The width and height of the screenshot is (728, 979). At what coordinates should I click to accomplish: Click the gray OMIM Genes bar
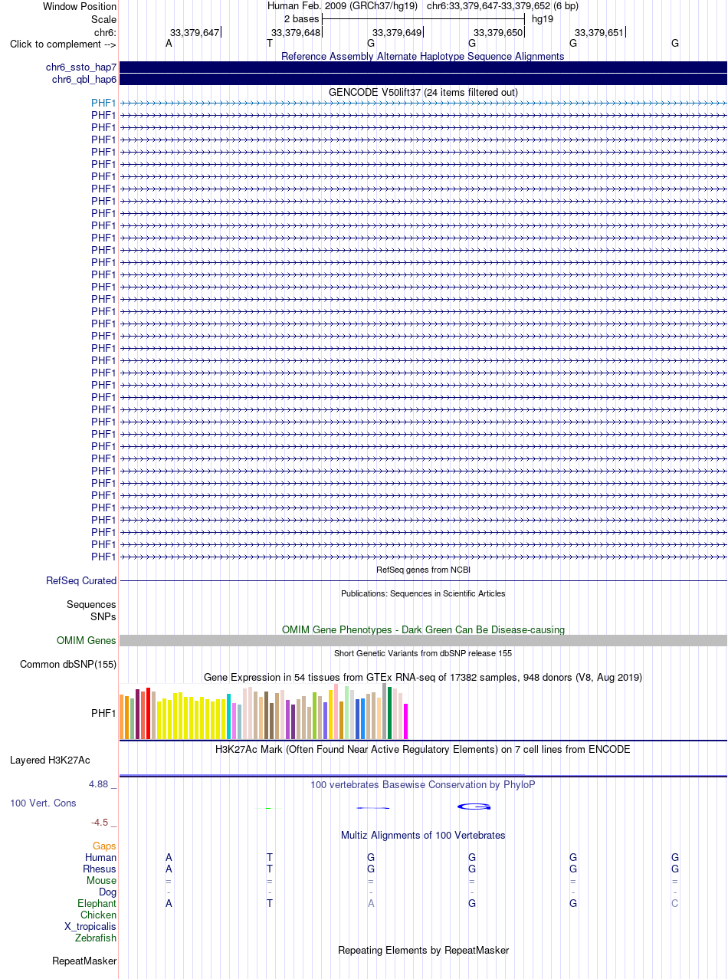[423, 641]
